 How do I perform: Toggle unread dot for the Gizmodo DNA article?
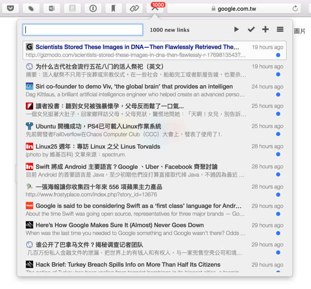pos(278,55)
